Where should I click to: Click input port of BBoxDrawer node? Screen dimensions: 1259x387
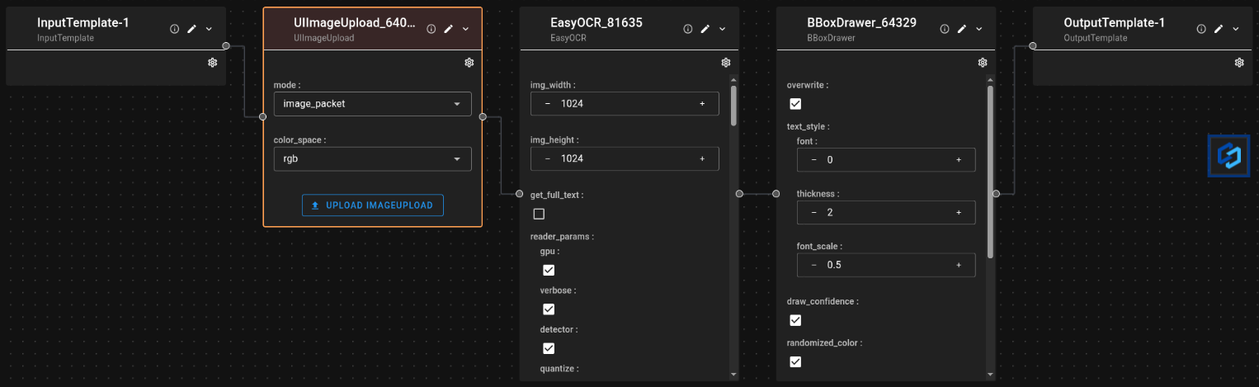(x=776, y=194)
